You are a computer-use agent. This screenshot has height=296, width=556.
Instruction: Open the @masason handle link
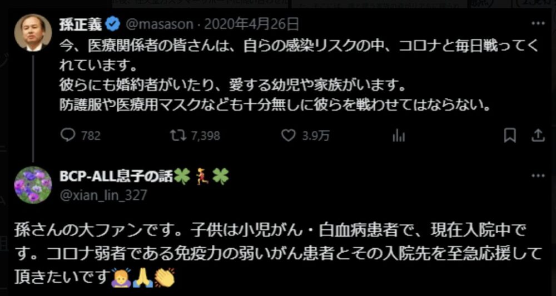point(158,24)
